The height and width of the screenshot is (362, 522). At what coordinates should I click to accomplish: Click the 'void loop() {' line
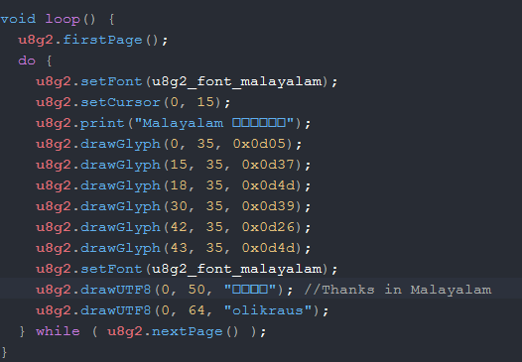58,19
